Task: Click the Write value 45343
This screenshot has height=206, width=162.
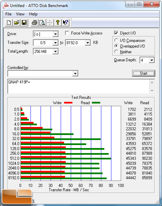Action: pos(131,158)
